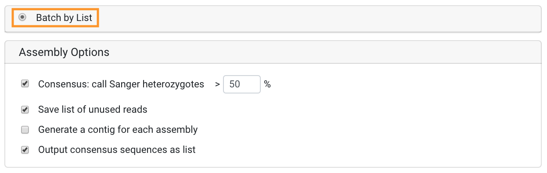Click the percent sign after the threshold field
The height and width of the screenshot is (173, 547).
tap(267, 84)
